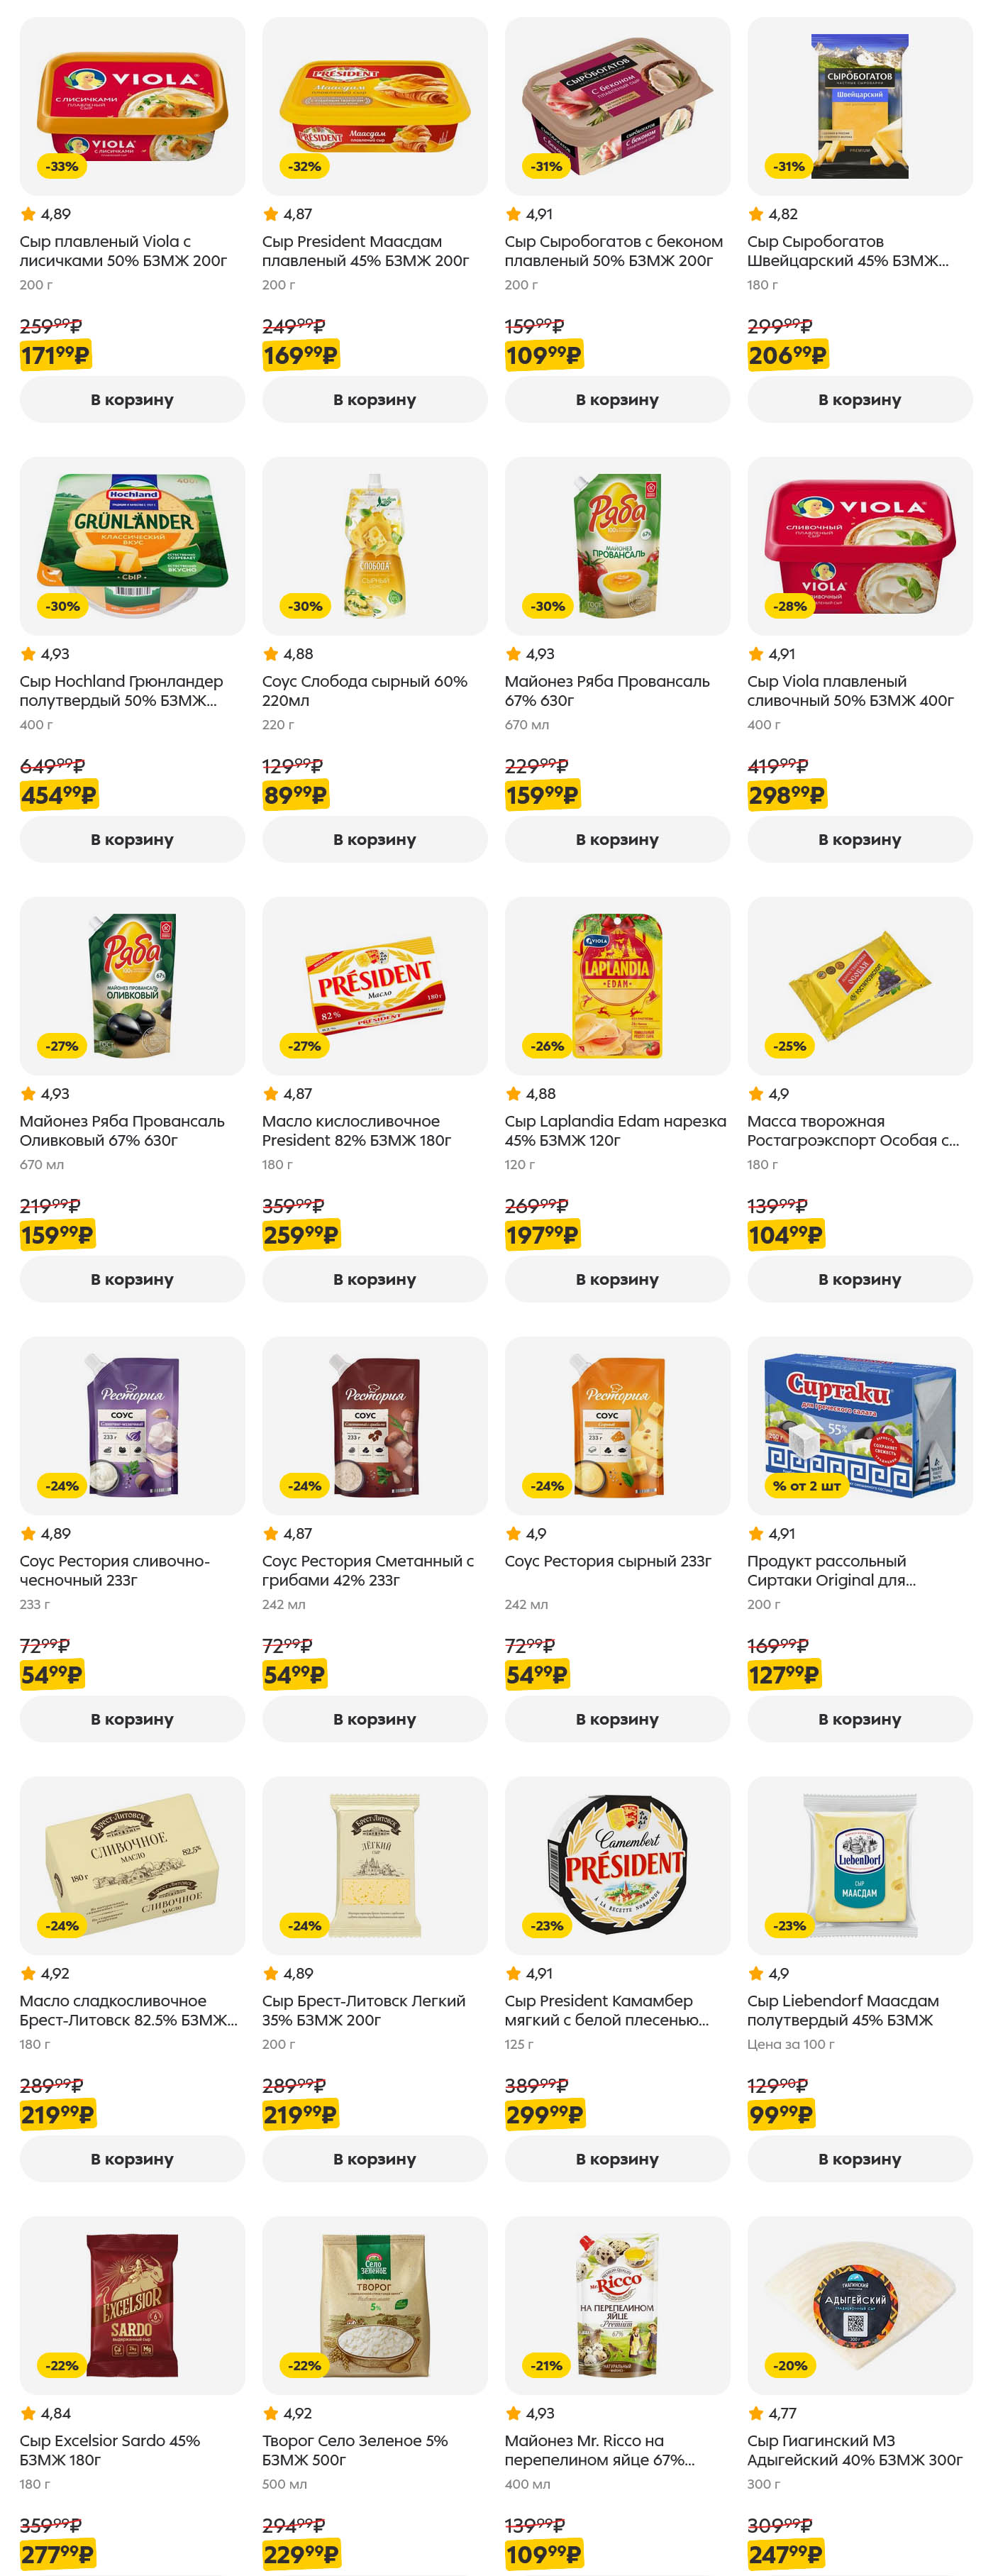This screenshot has height=2576, width=998.
Task: Click the star rating of President Камамбер
Action: (529, 1973)
